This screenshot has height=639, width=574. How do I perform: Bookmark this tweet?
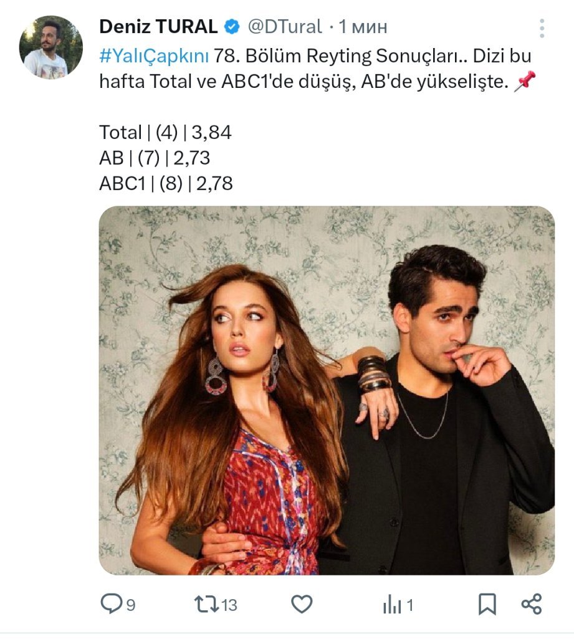pyautogui.click(x=487, y=603)
